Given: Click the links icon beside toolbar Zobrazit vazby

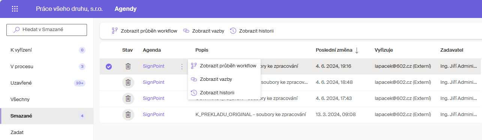Looking at the screenshot, I should pyautogui.click(x=186, y=31).
